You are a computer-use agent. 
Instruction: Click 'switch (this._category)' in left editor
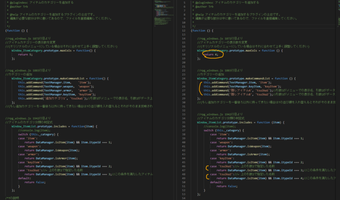point(38,134)
